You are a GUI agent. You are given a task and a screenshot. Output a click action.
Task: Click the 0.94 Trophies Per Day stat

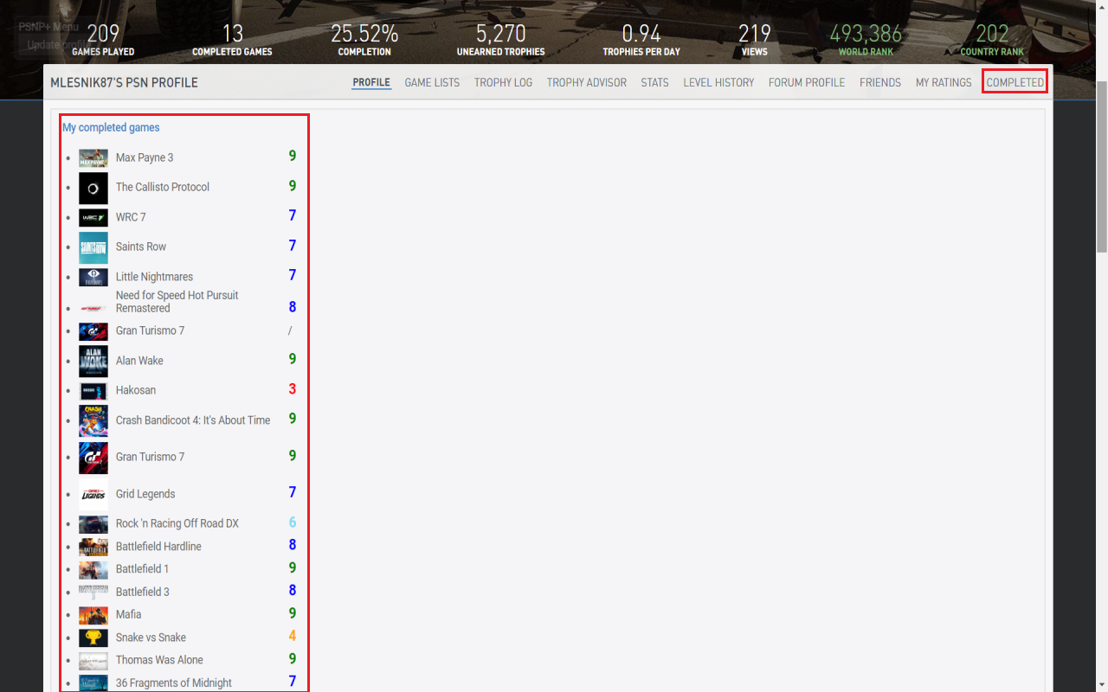pyautogui.click(x=641, y=40)
